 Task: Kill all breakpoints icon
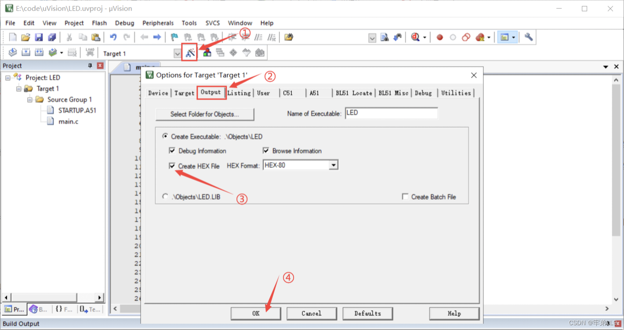[x=479, y=37]
